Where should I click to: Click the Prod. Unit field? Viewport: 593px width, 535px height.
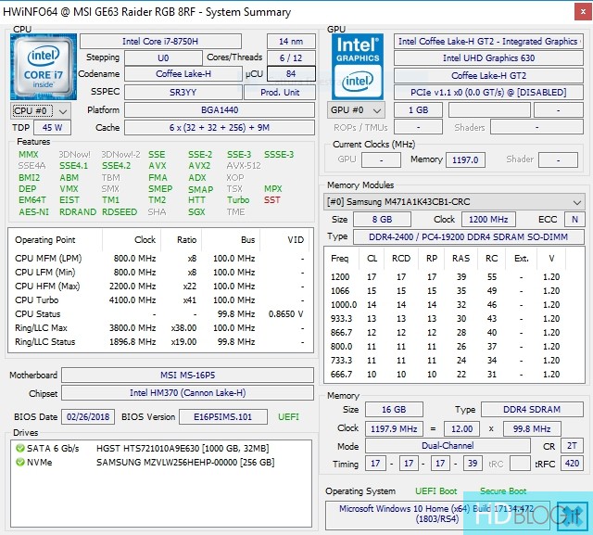tap(280, 93)
